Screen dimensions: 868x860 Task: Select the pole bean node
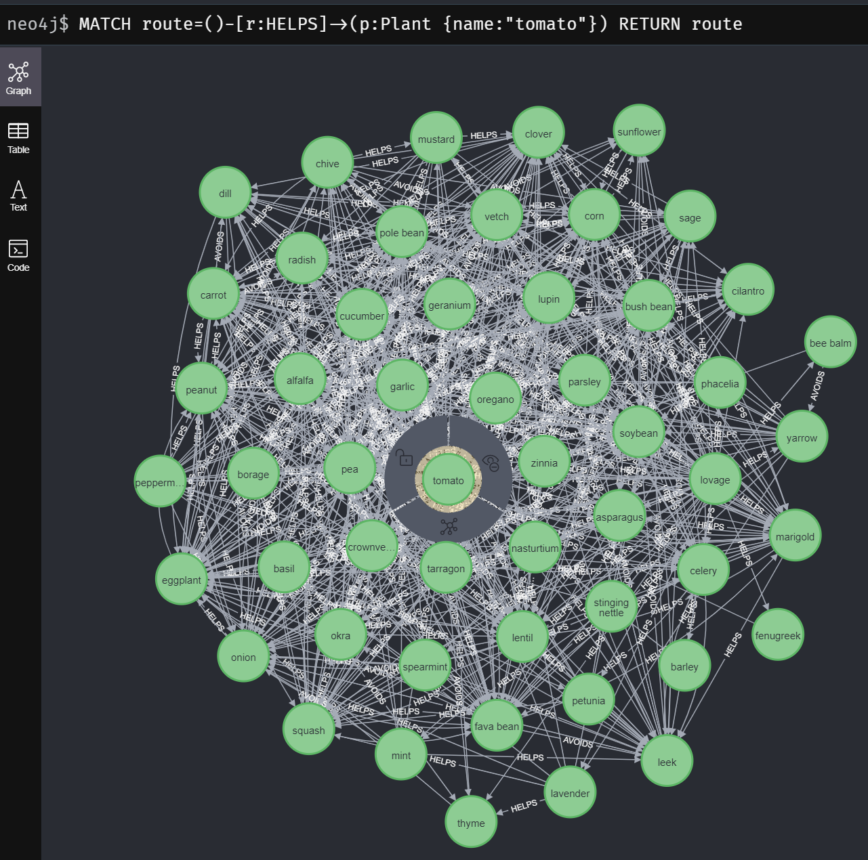click(x=402, y=233)
